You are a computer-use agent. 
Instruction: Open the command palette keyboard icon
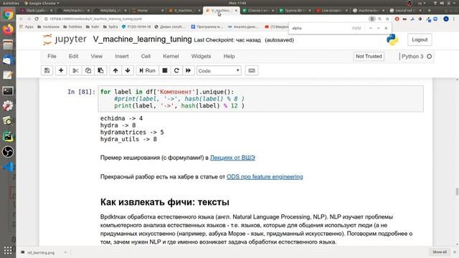click(x=252, y=70)
